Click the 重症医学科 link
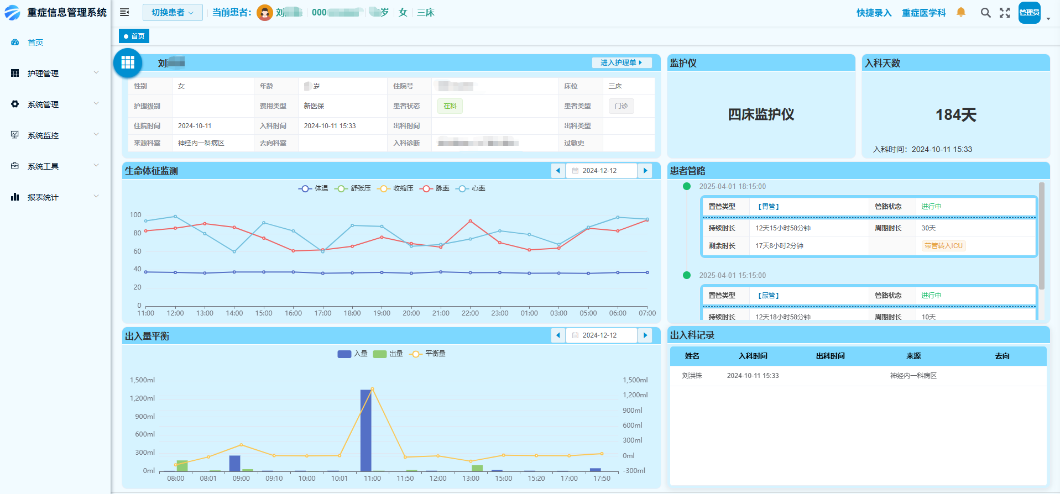Screen dimensions: 1060x494 (x=924, y=13)
